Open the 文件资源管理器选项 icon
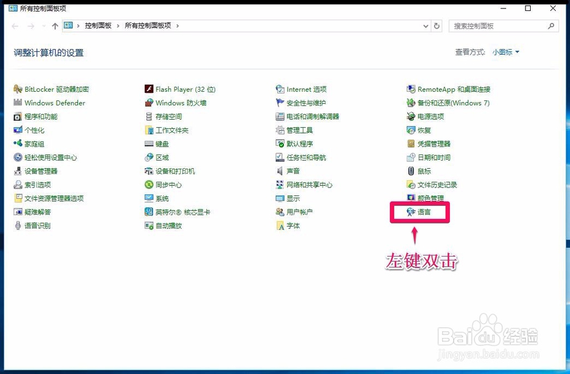 (18, 198)
